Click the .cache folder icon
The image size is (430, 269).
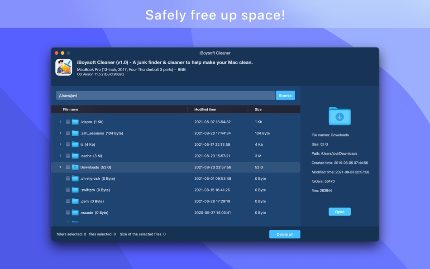[x=75, y=156]
